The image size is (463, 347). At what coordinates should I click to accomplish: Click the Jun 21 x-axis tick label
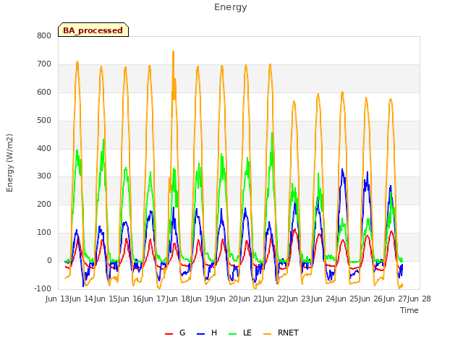click(x=251, y=299)
